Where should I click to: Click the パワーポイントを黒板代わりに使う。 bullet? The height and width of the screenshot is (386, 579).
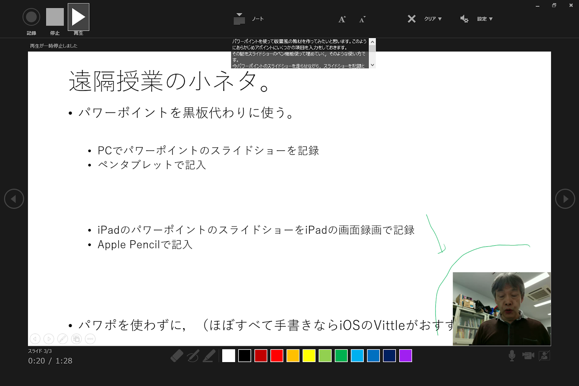(x=186, y=113)
